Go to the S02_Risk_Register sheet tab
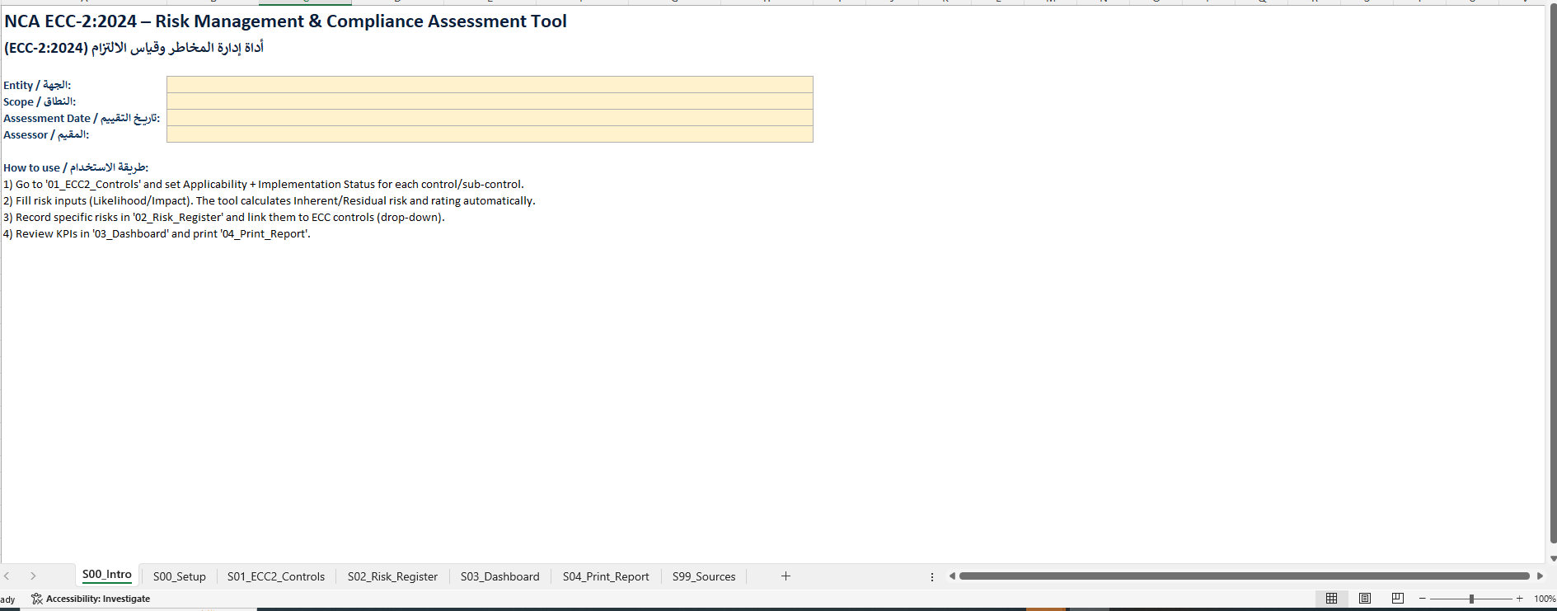 392,576
